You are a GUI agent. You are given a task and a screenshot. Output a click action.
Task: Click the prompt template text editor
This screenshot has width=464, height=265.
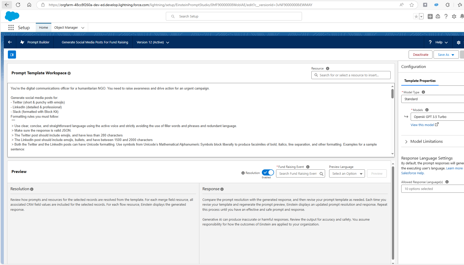pyautogui.click(x=199, y=120)
